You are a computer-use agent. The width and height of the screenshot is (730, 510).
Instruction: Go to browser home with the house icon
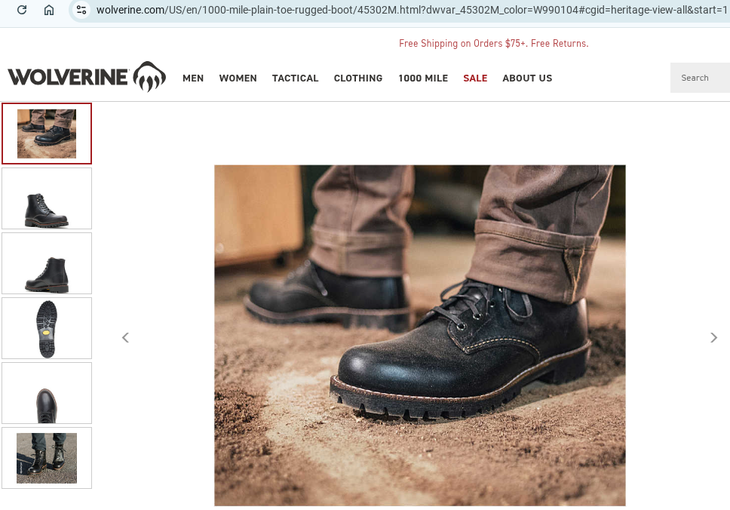click(49, 10)
